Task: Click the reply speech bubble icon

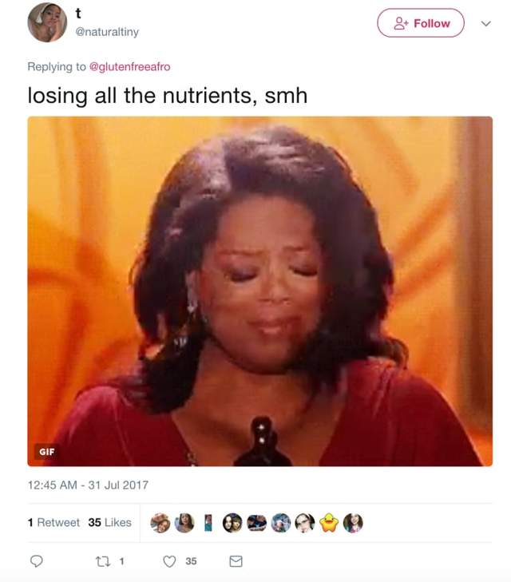Action: tap(36, 561)
